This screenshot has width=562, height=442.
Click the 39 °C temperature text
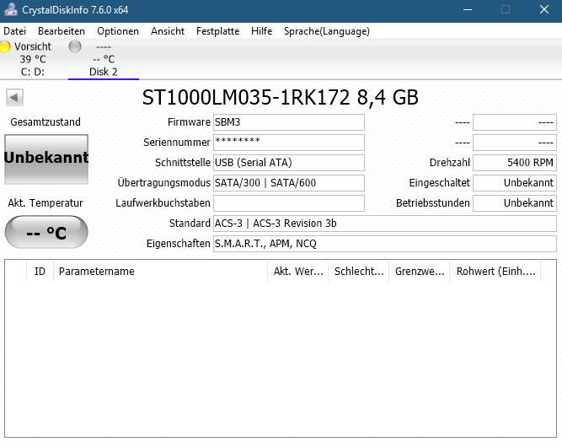pyautogui.click(x=33, y=59)
